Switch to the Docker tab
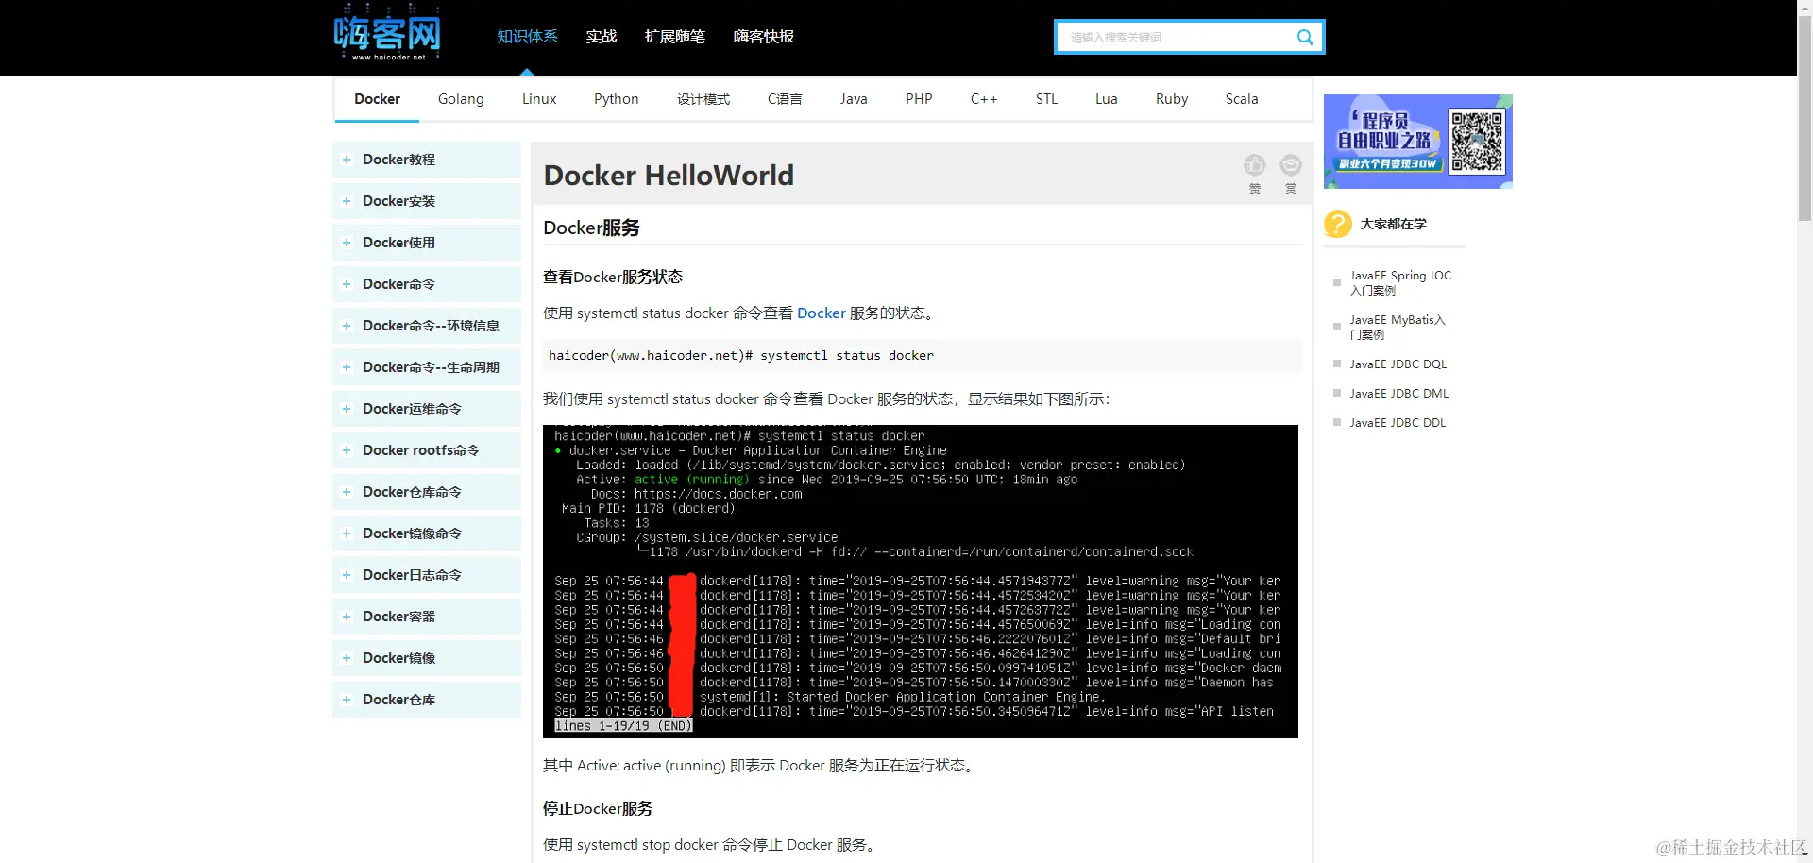This screenshot has height=863, width=1813. 377,99
